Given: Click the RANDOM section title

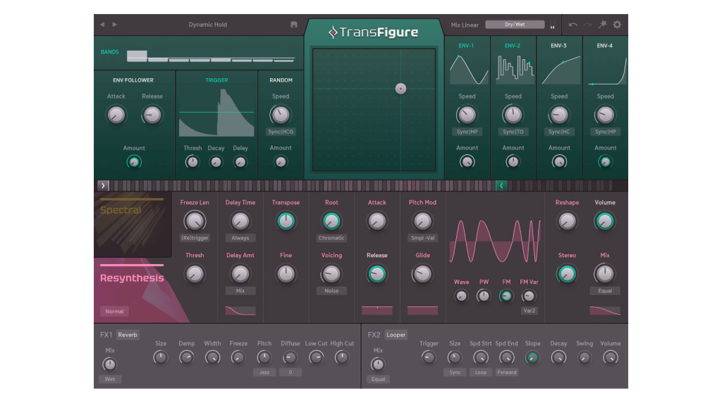Looking at the screenshot, I should pos(281,80).
